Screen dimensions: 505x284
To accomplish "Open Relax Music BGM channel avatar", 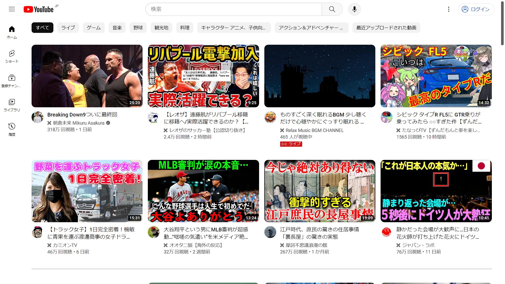I will tap(270, 117).
